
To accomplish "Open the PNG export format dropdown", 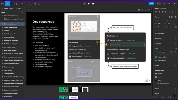I will pos(170,97).
